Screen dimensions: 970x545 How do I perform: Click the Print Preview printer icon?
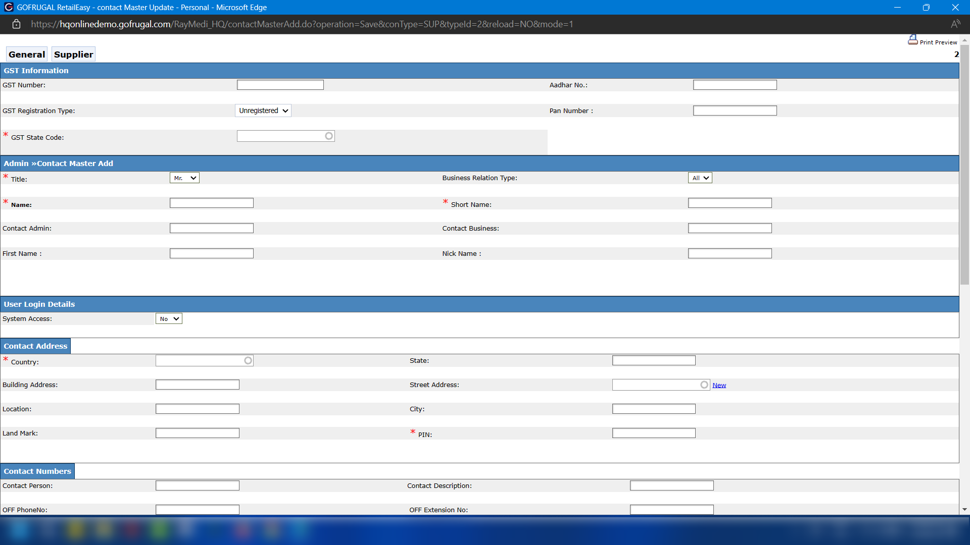(912, 40)
